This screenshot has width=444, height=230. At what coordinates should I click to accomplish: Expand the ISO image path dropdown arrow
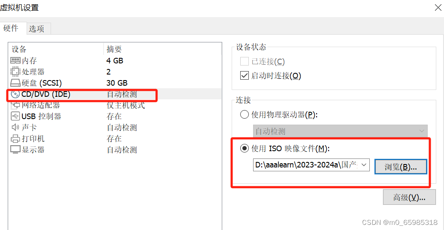point(364,165)
